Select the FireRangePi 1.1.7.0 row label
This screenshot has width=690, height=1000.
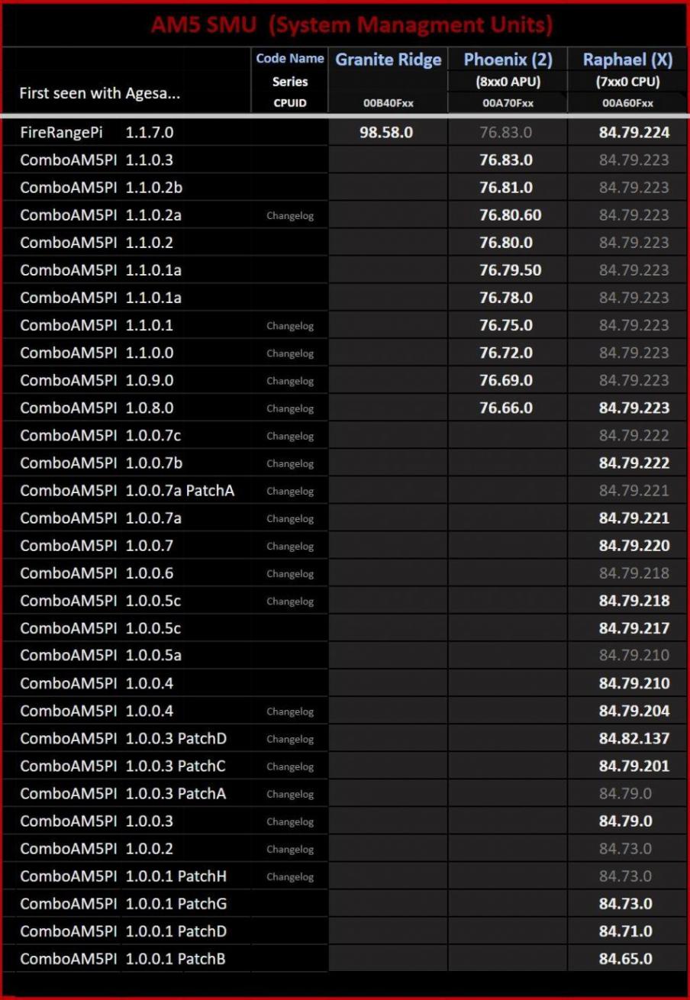click(x=97, y=133)
